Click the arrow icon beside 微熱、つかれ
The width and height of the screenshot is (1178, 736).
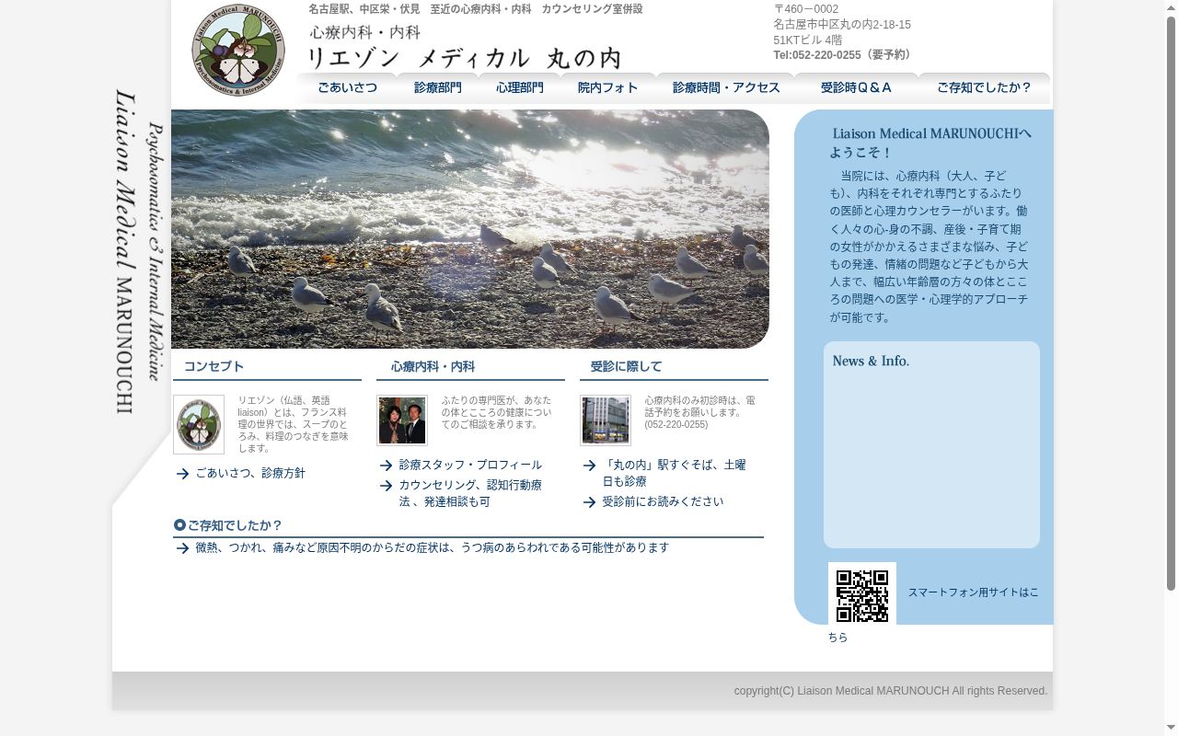[182, 548]
